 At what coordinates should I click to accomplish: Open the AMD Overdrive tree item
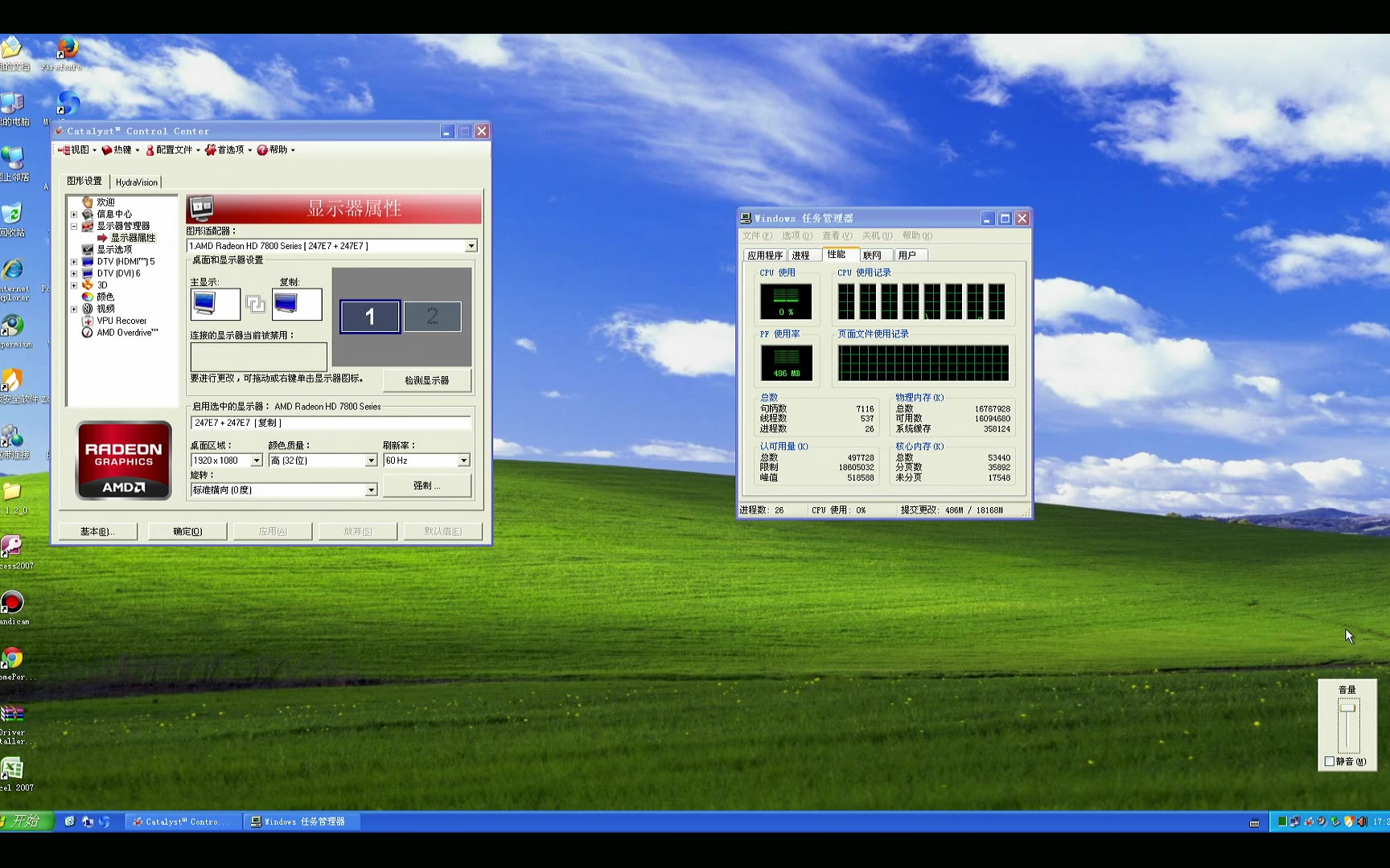point(127,333)
